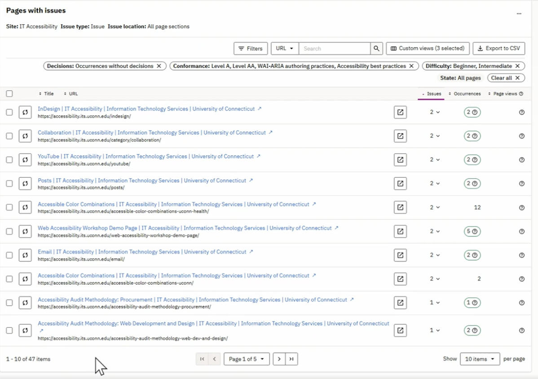Open page report for InDesign row
This screenshot has width=538, height=379.
[x=400, y=112]
